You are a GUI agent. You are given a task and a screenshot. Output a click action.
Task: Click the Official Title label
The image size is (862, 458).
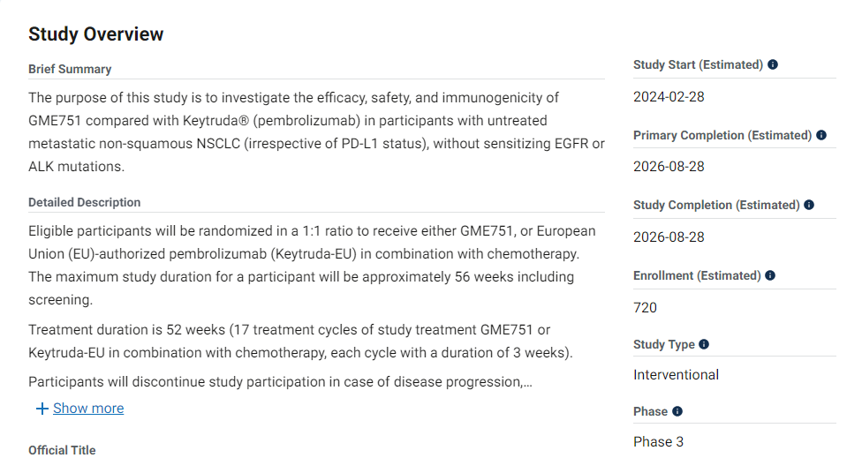coord(62,450)
